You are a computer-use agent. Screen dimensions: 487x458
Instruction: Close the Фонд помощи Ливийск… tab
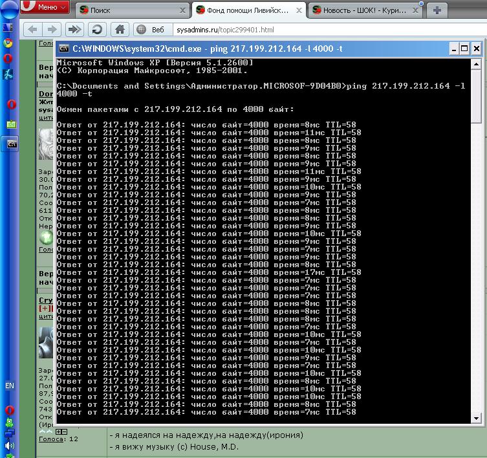pos(299,10)
